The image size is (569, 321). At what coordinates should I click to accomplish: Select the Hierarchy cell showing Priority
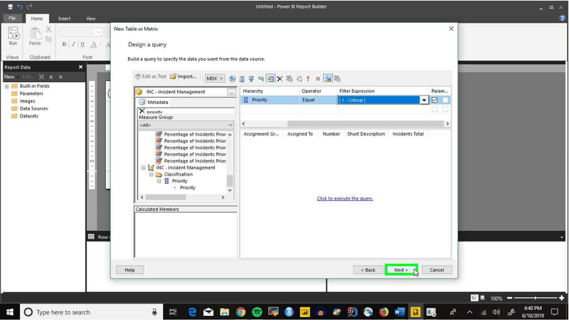(269, 100)
